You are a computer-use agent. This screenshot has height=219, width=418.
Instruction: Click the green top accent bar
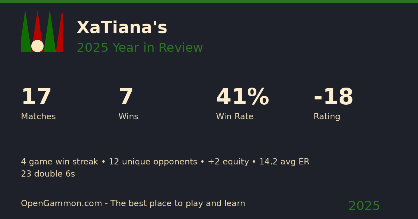click(x=209, y=1)
